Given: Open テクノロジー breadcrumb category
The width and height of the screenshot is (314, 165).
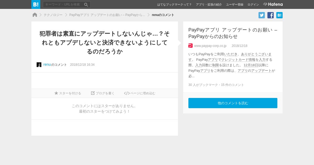Looking at the screenshot, I should coord(53,15).
